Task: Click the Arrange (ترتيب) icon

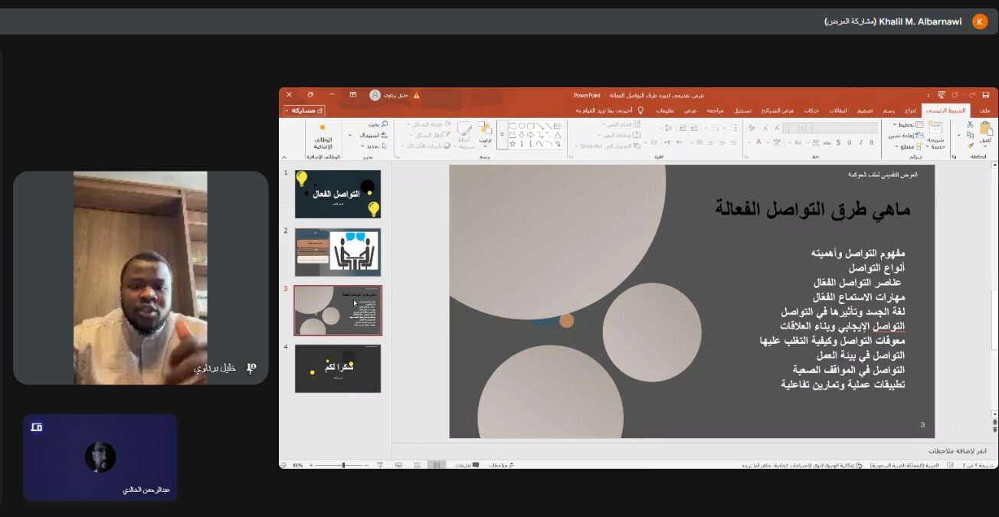Action: click(x=484, y=130)
